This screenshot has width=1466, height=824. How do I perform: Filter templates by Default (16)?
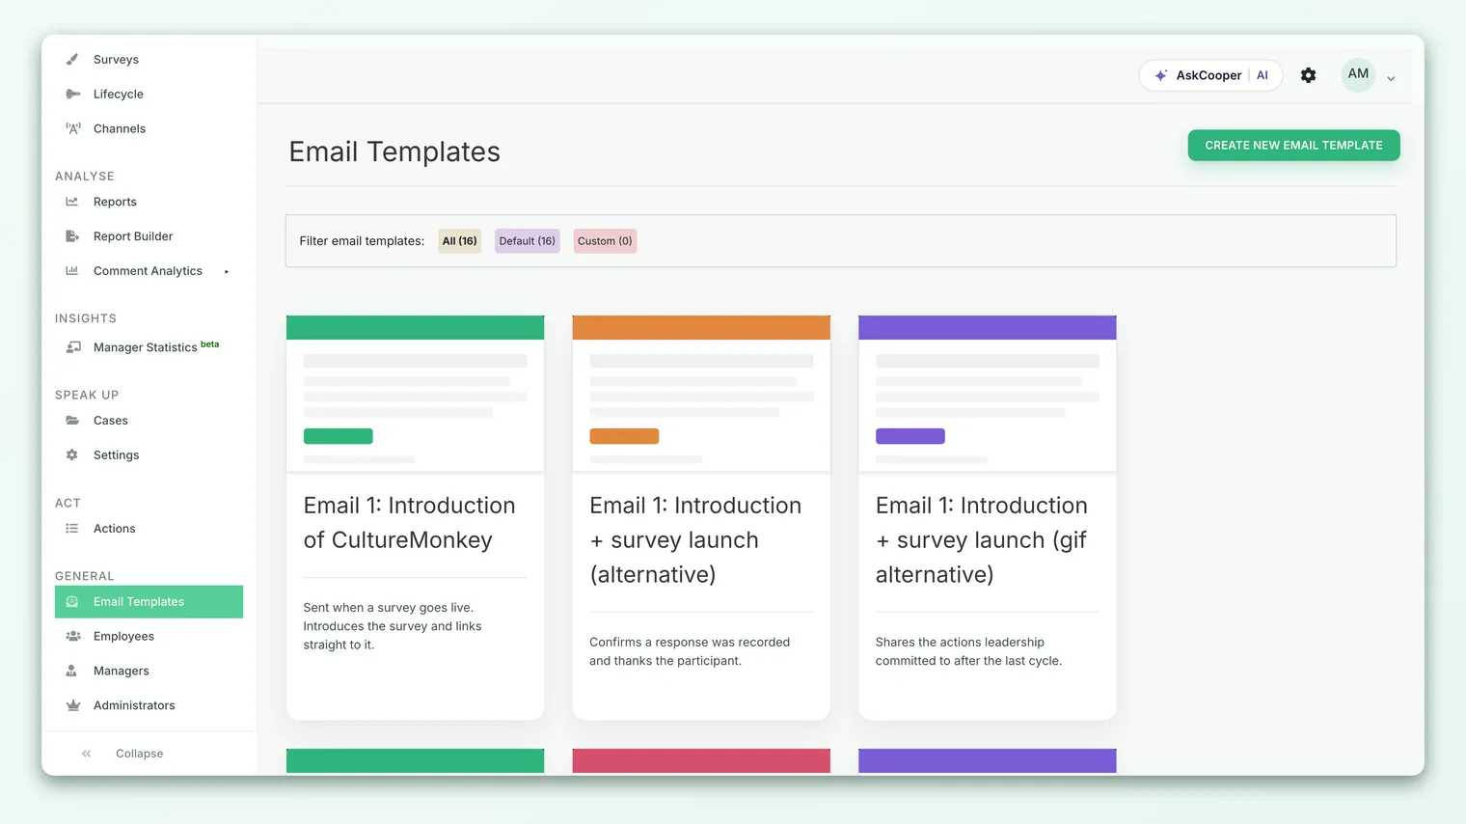pyautogui.click(x=527, y=241)
